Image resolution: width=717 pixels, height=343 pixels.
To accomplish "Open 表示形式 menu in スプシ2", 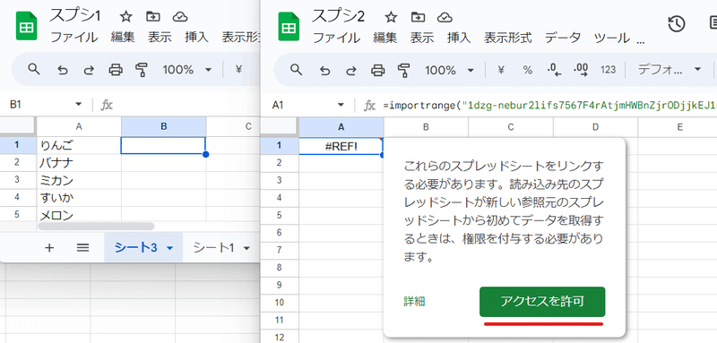I will tap(508, 38).
